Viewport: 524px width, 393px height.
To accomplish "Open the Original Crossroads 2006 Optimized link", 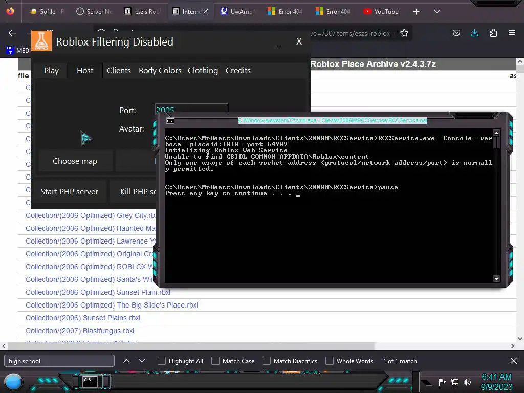I will point(90,254).
